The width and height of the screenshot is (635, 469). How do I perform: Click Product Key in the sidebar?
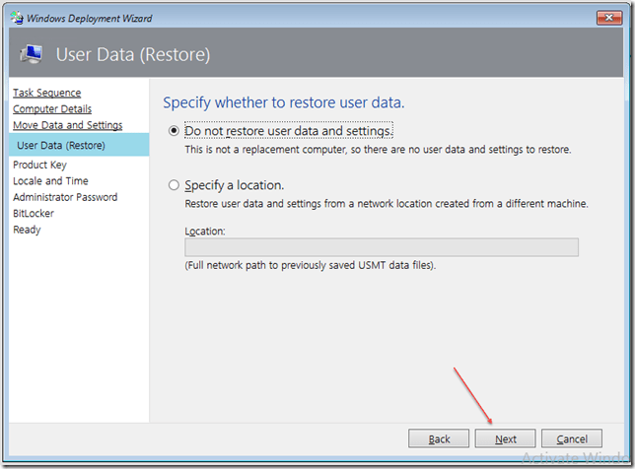coord(39,165)
